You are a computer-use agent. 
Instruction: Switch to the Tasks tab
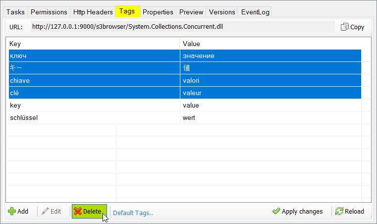pos(15,12)
